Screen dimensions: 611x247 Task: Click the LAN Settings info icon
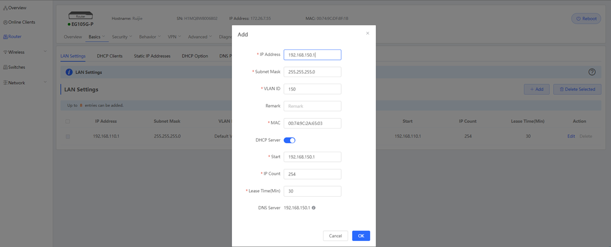click(69, 72)
